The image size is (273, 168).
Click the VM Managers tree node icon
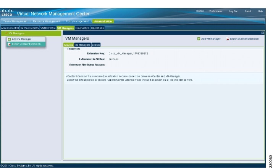pos(6,33)
